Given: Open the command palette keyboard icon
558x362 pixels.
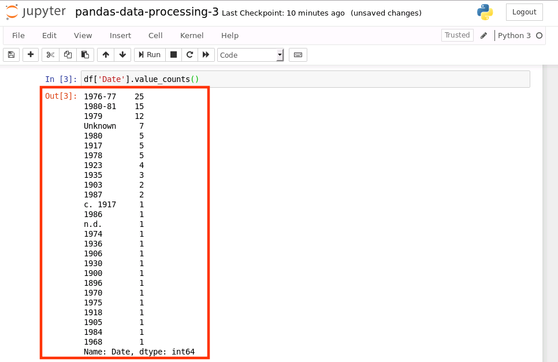Looking at the screenshot, I should (x=298, y=55).
